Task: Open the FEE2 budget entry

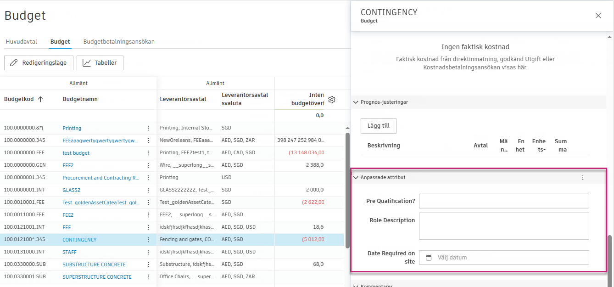Action: (68, 165)
